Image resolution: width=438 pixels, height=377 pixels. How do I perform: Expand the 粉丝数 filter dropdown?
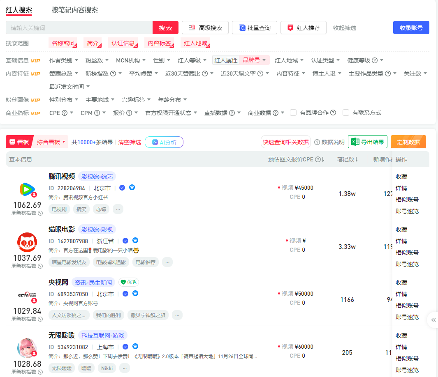click(97, 60)
